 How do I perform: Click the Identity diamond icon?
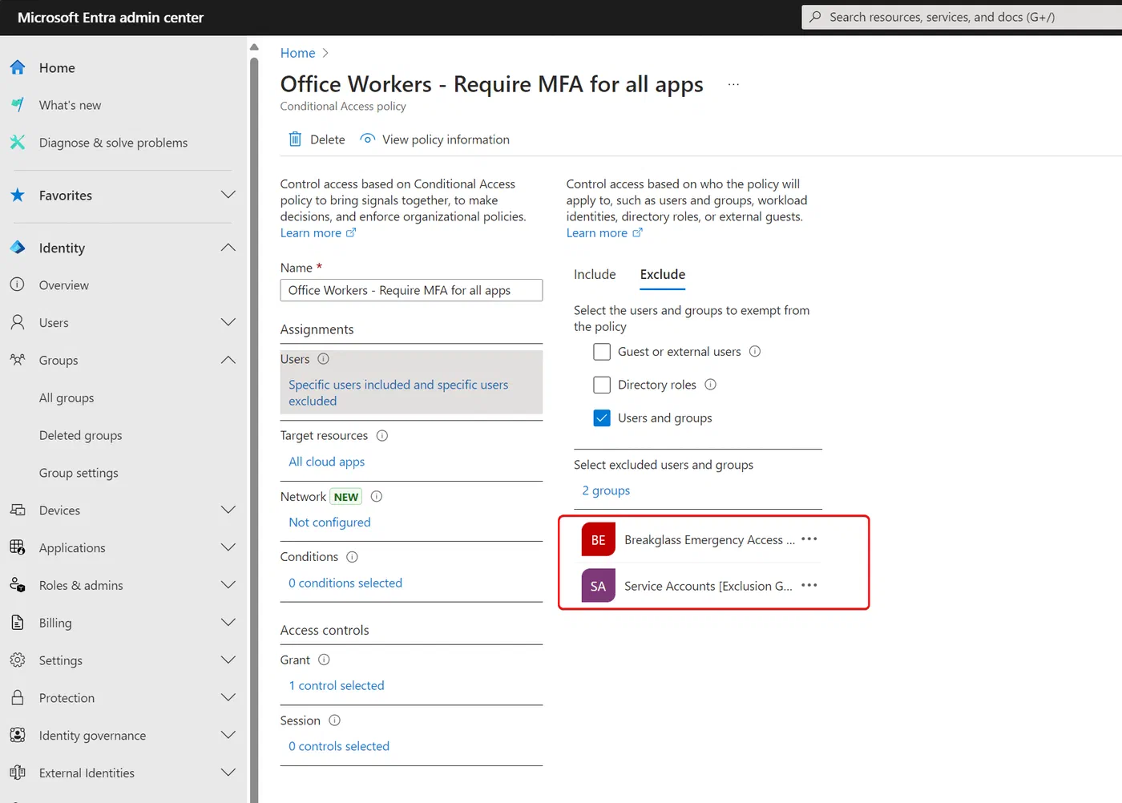click(x=18, y=248)
